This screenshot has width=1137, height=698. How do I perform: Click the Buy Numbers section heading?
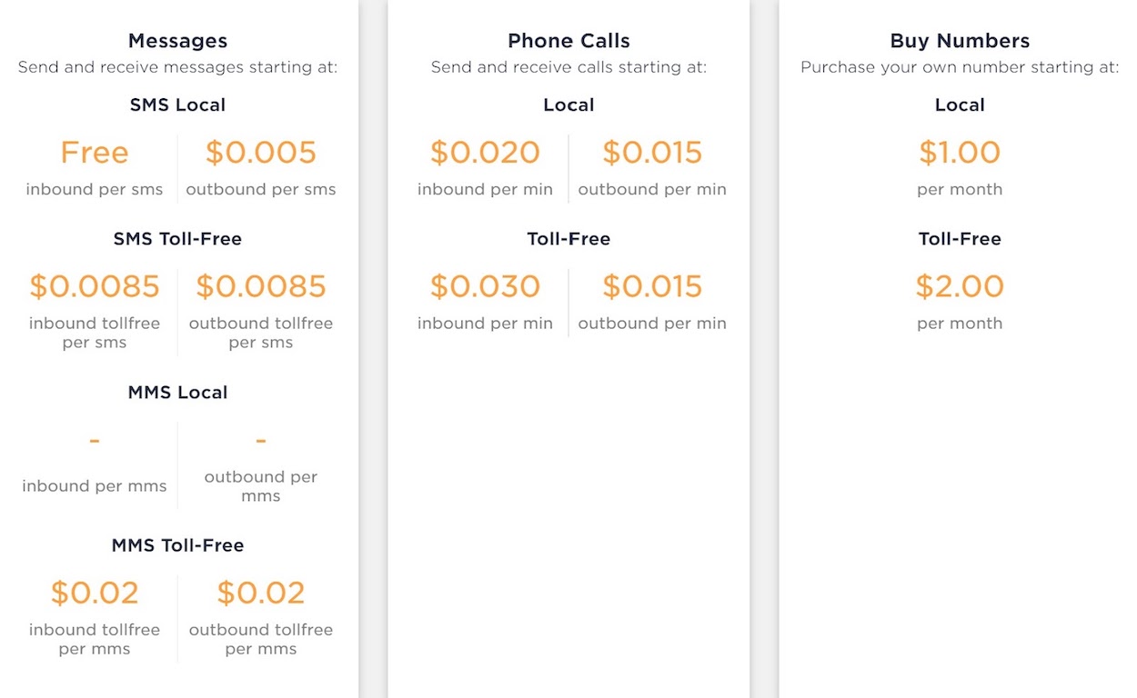pos(960,41)
